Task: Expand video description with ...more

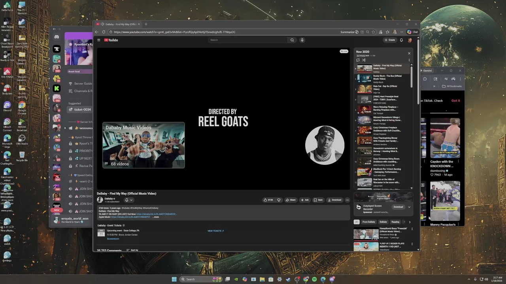Action: (156, 217)
